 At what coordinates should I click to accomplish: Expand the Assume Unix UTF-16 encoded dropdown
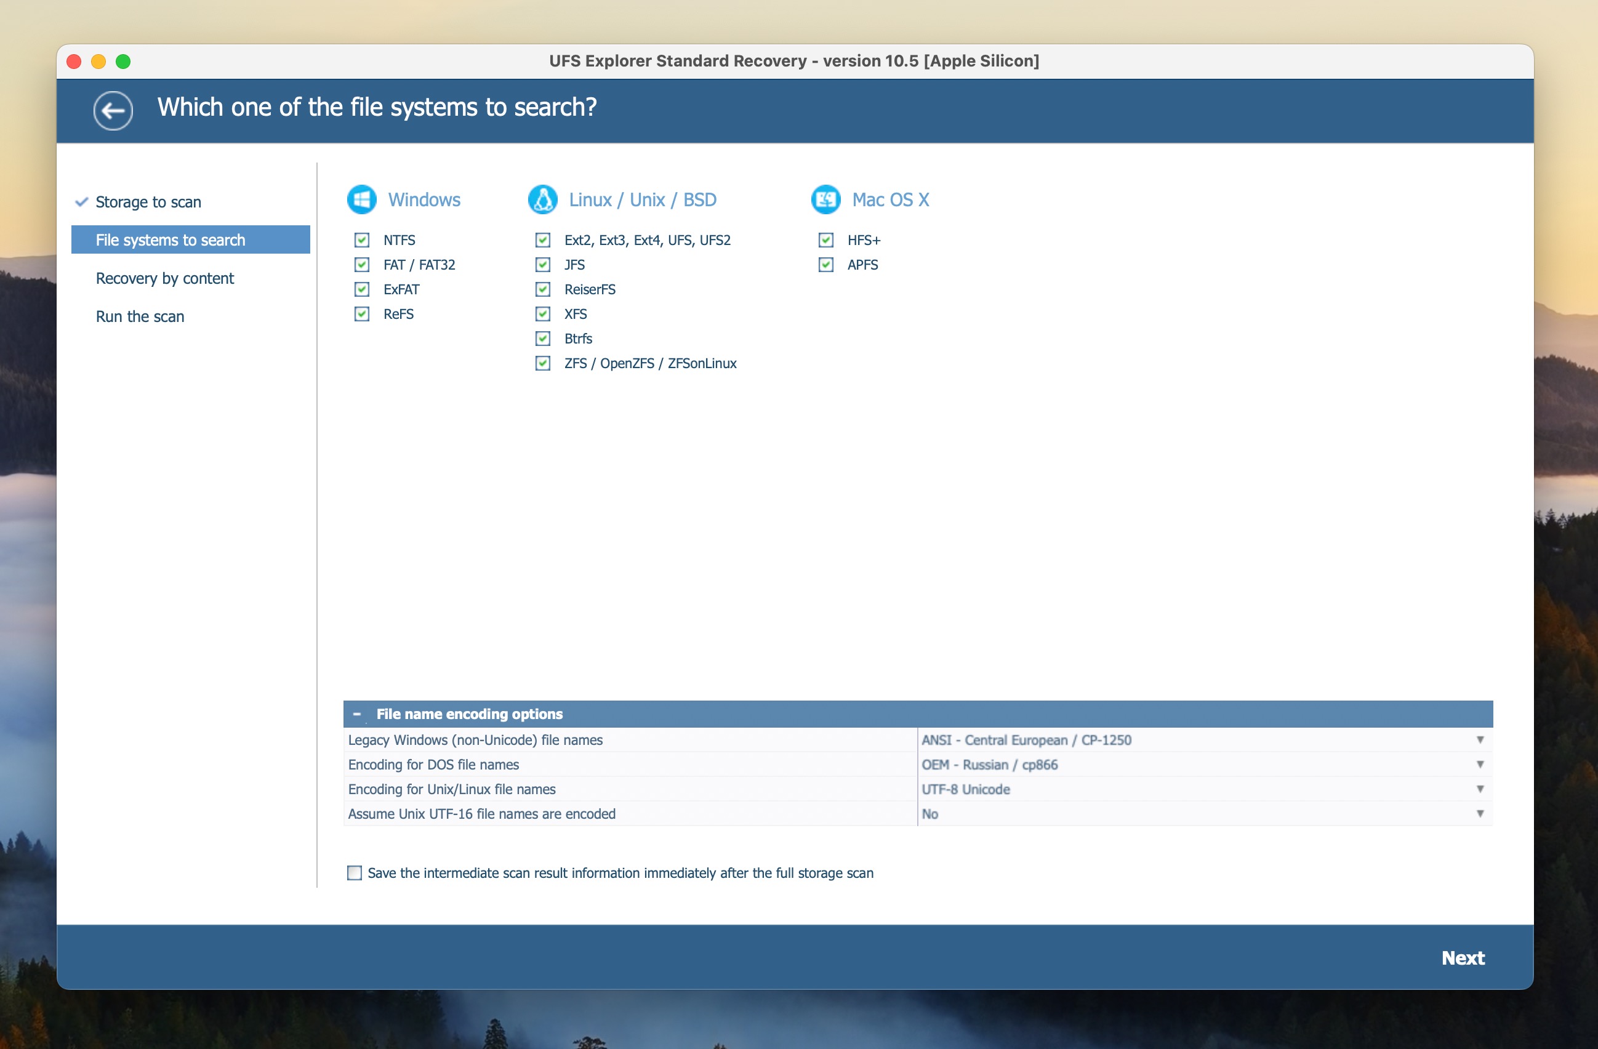(1480, 814)
